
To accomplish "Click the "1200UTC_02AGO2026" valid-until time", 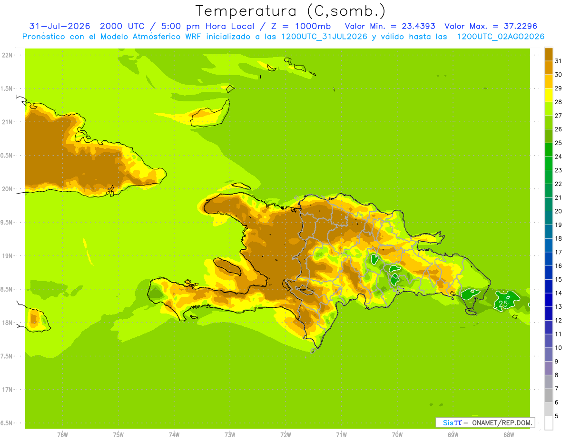I will click(501, 37).
